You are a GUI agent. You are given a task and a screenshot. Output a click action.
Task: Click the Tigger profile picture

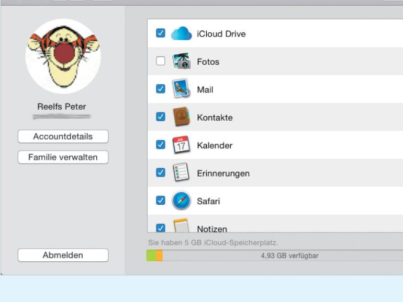point(63,56)
